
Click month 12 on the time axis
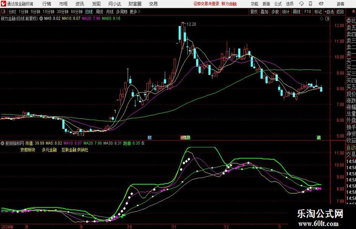[x=226, y=226]
